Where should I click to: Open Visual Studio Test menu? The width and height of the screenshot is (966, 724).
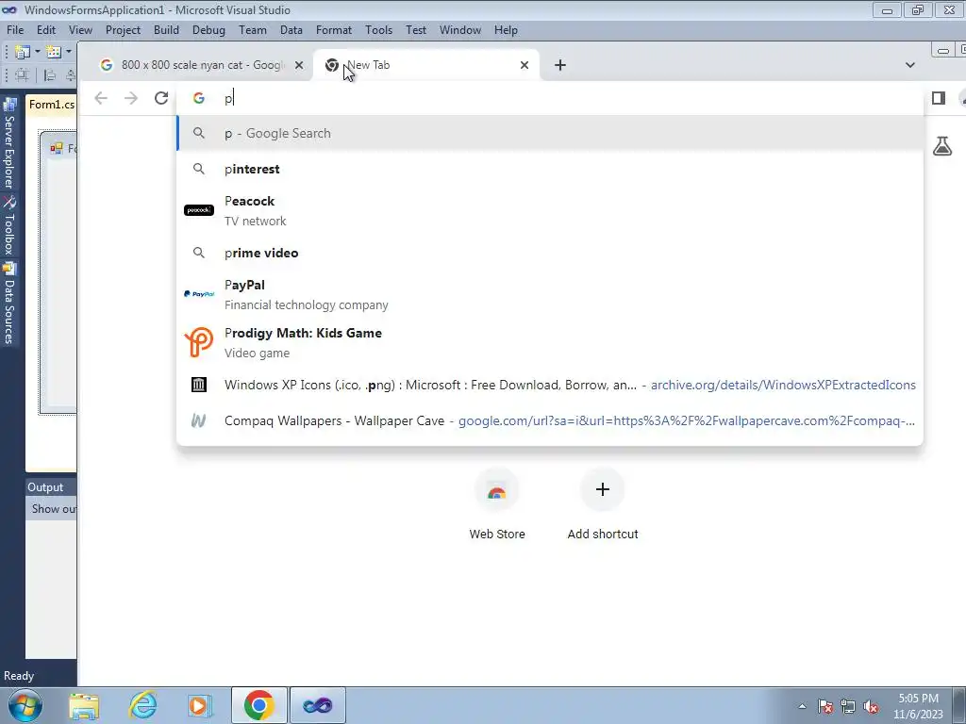pyautogui.click(x=416, y=29)
